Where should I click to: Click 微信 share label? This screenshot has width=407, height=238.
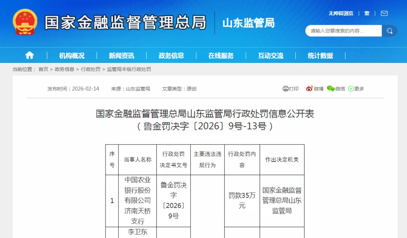[340, 88]
